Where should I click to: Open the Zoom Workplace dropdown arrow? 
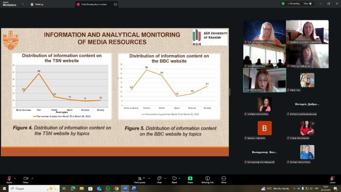point(23,4)
